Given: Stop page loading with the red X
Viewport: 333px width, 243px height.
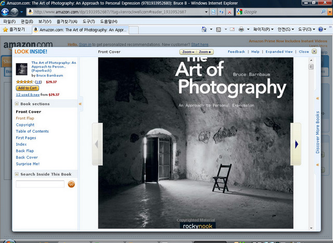Looking at the screenshot, I should (229, 12).
